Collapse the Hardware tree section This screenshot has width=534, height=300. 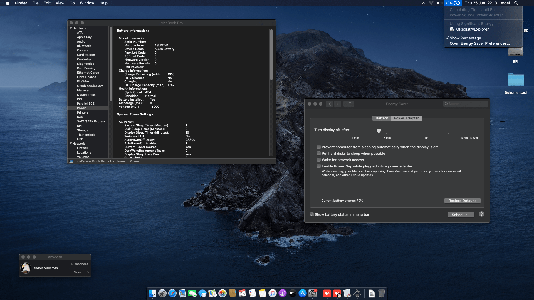tap(71, 28)
